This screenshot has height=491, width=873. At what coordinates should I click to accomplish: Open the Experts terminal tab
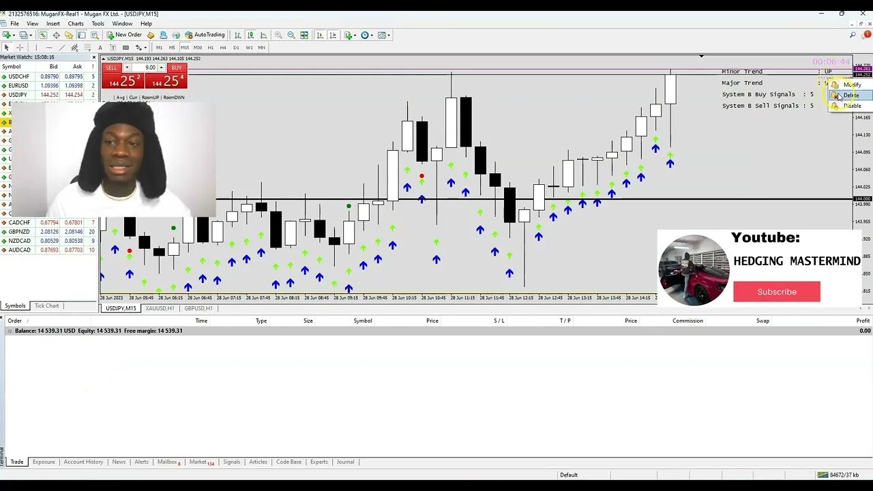coord(319,462)
